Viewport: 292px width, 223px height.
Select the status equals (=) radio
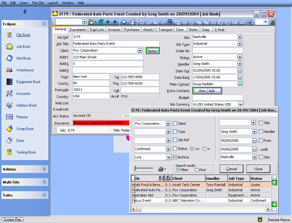205,149
